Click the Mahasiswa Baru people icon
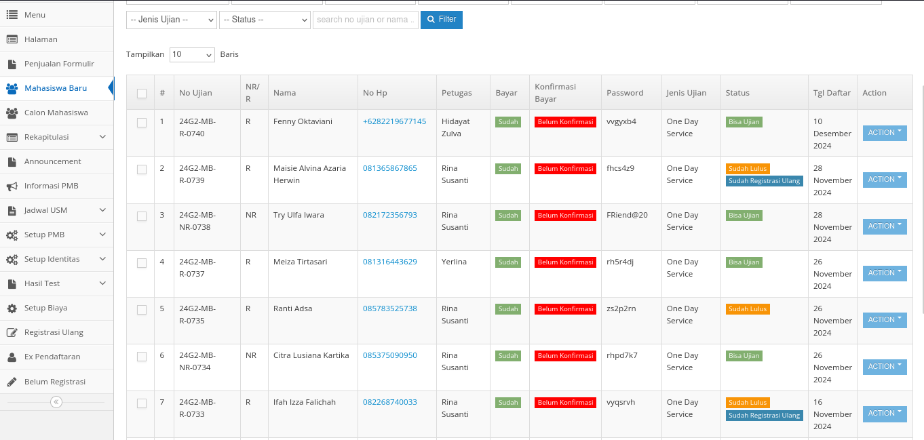This screenshot has height=440, width=924. coord(12,88)
